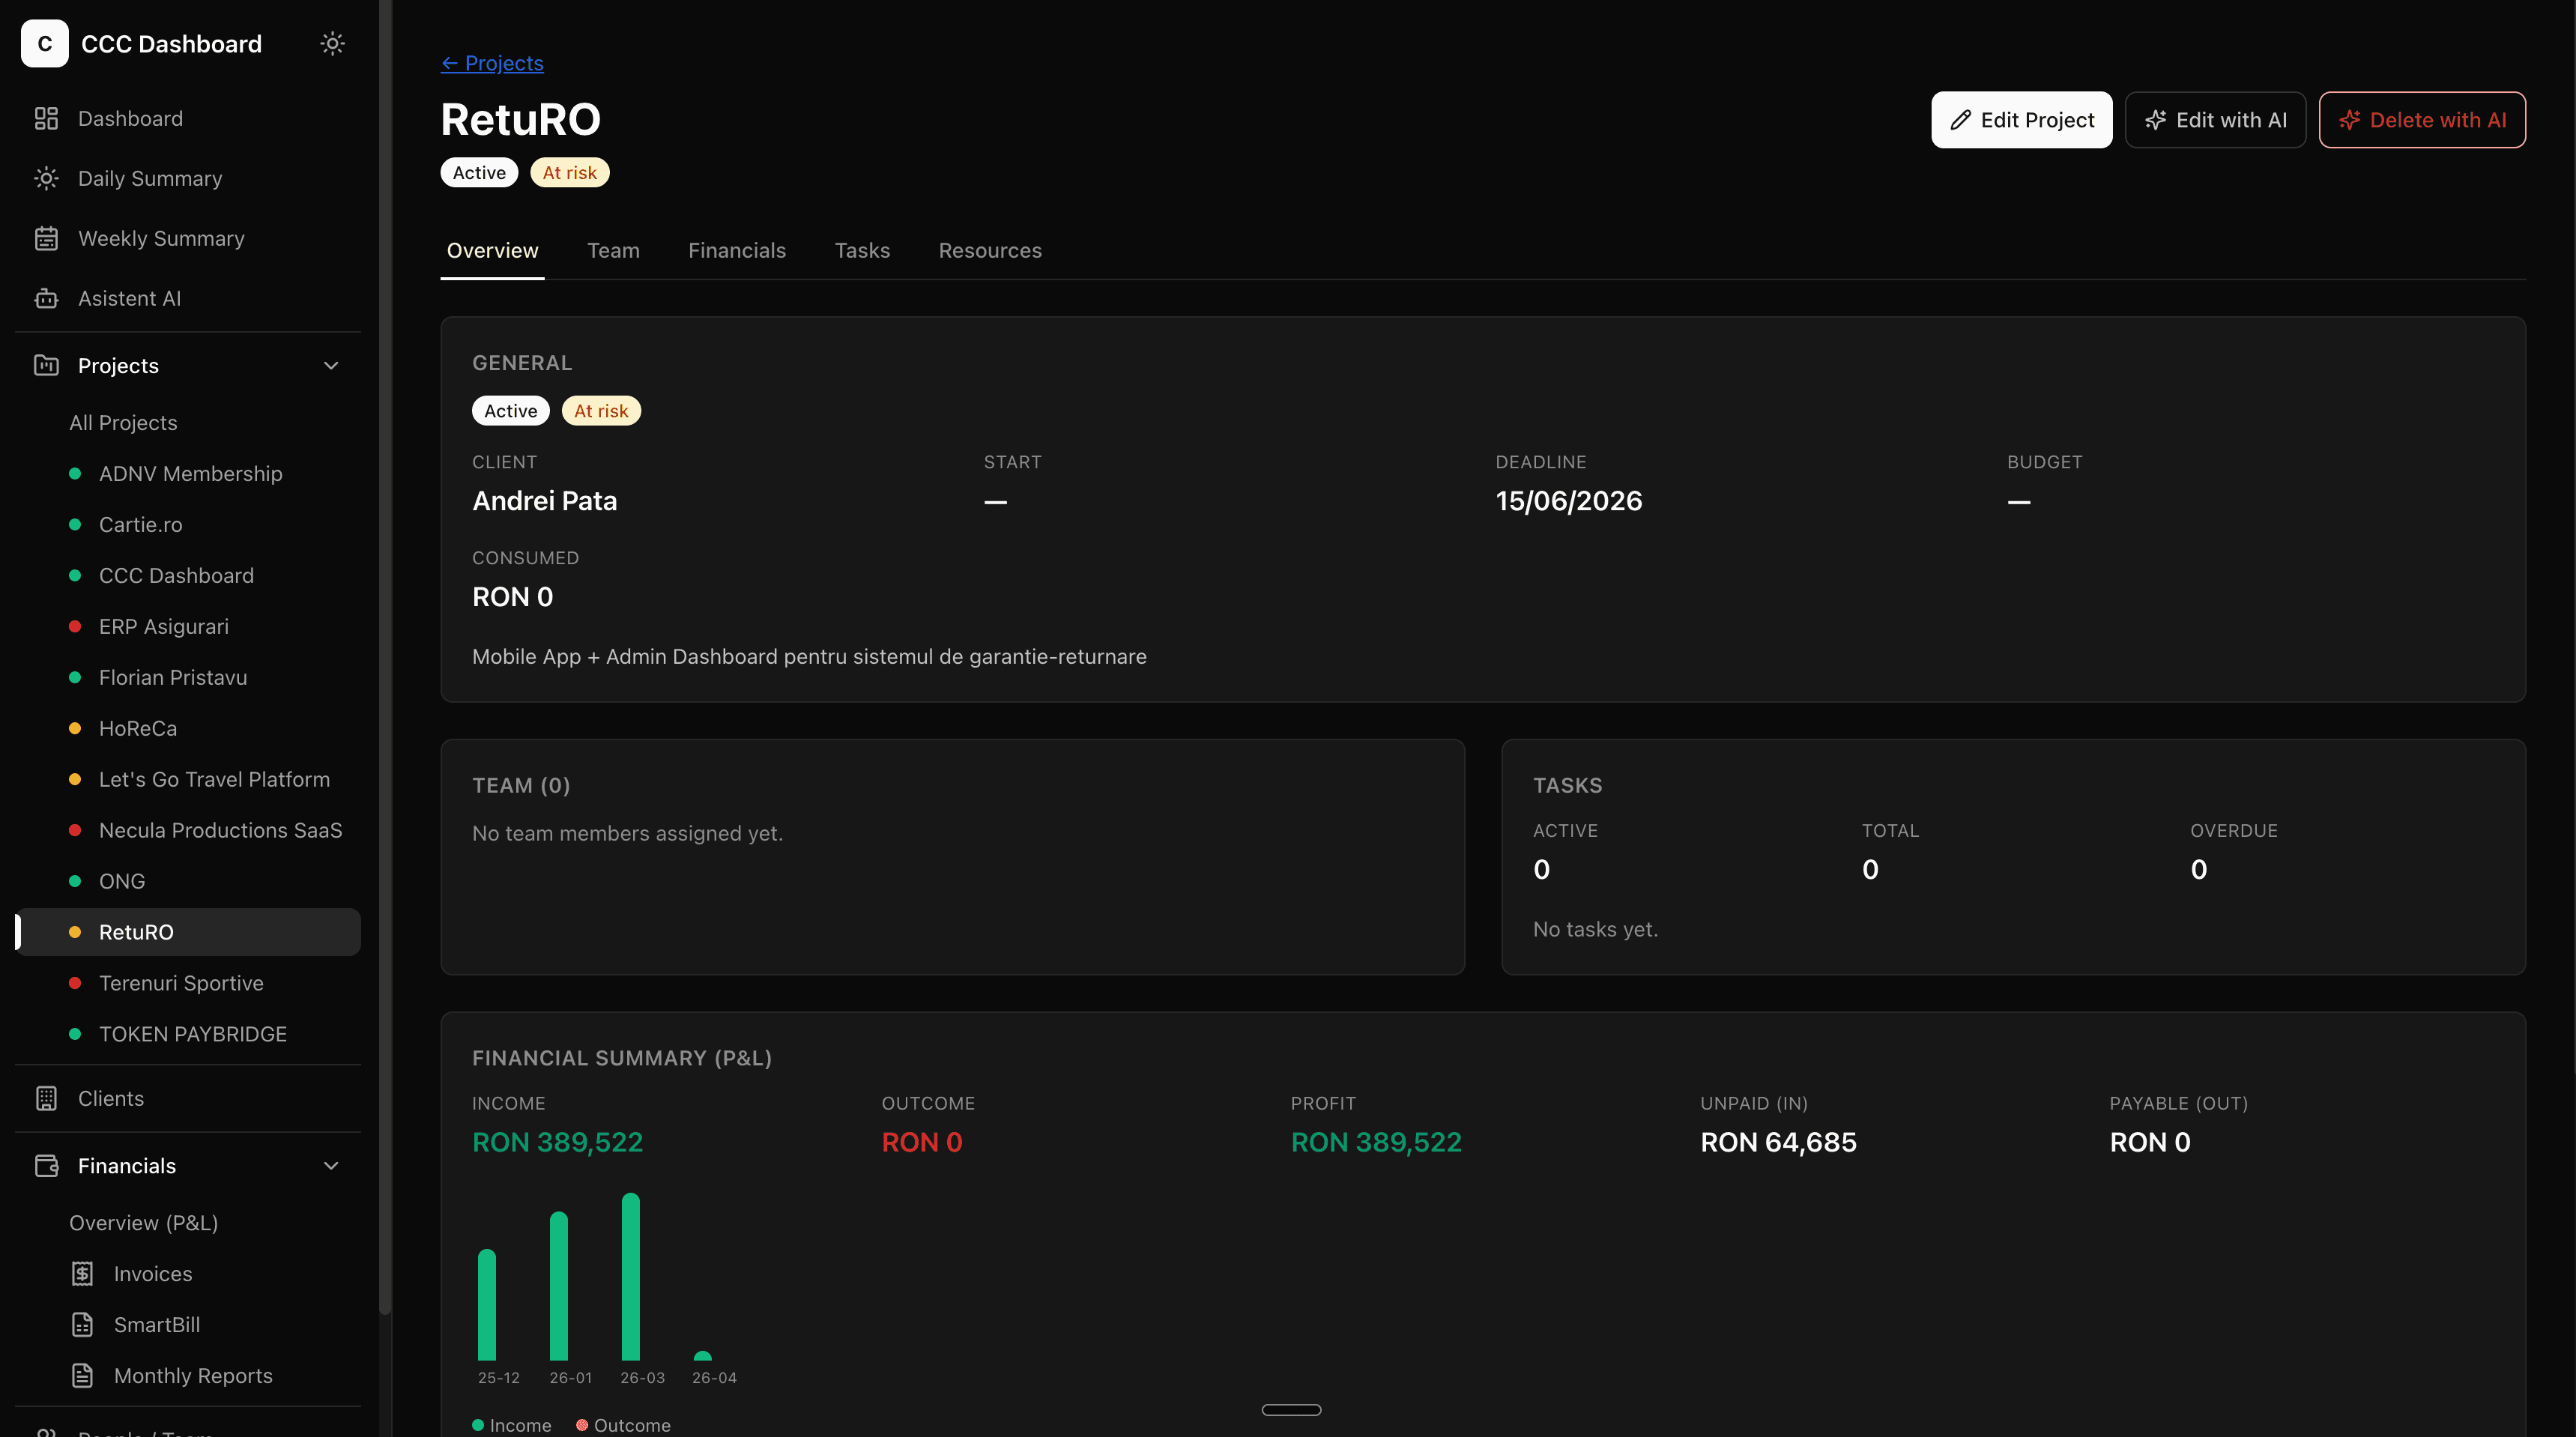The height and width of the screenshot is (1437, 2576).
Task: Select the ERP Asigurari project
Action: tap(188, 626)
